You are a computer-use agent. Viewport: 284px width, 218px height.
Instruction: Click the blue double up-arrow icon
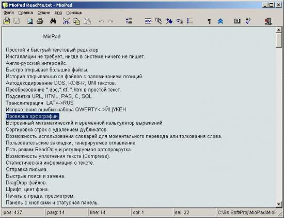pos(220,21)
